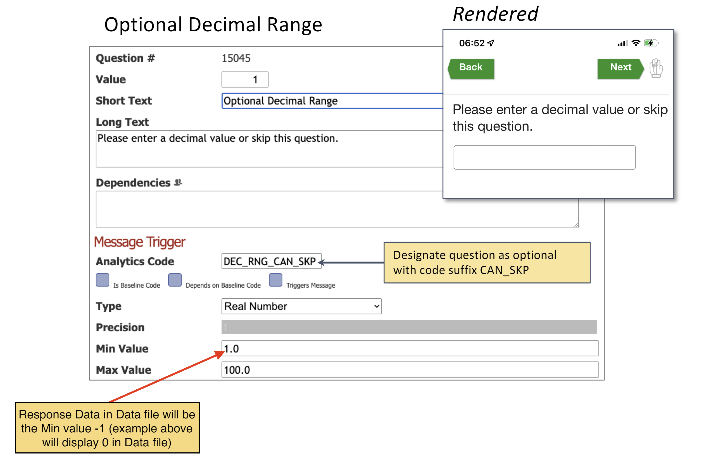The image size is (711, 474).
Task: Open the Type dropdown showing Real Number
Action: 301,306
